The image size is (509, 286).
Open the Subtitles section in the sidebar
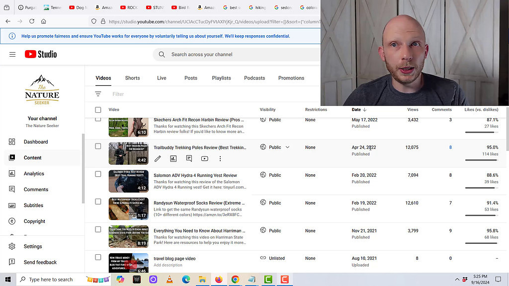pyautogui.click(x=34, y=205)
